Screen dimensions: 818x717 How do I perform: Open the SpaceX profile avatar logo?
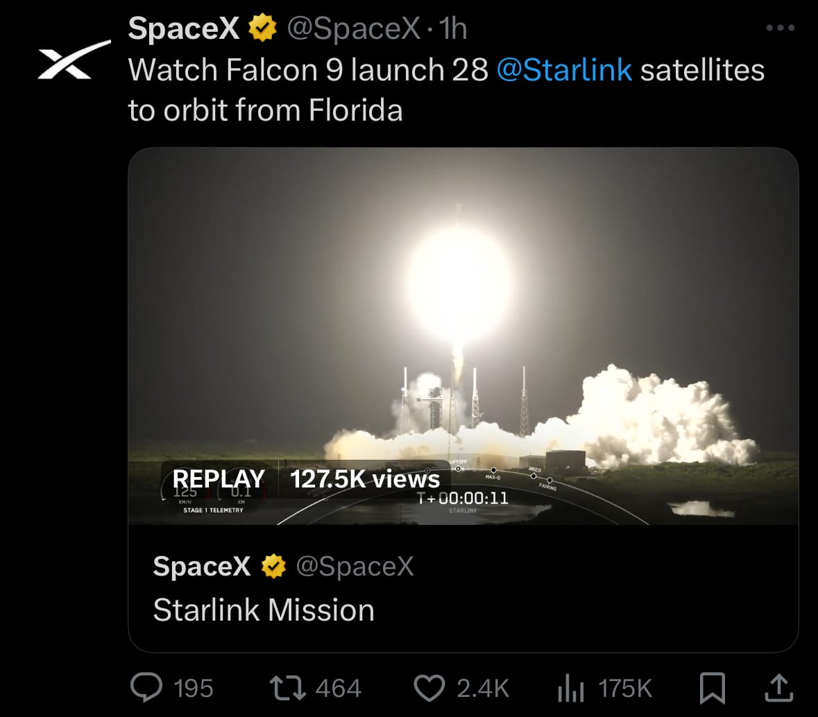[x=74, y=60]
